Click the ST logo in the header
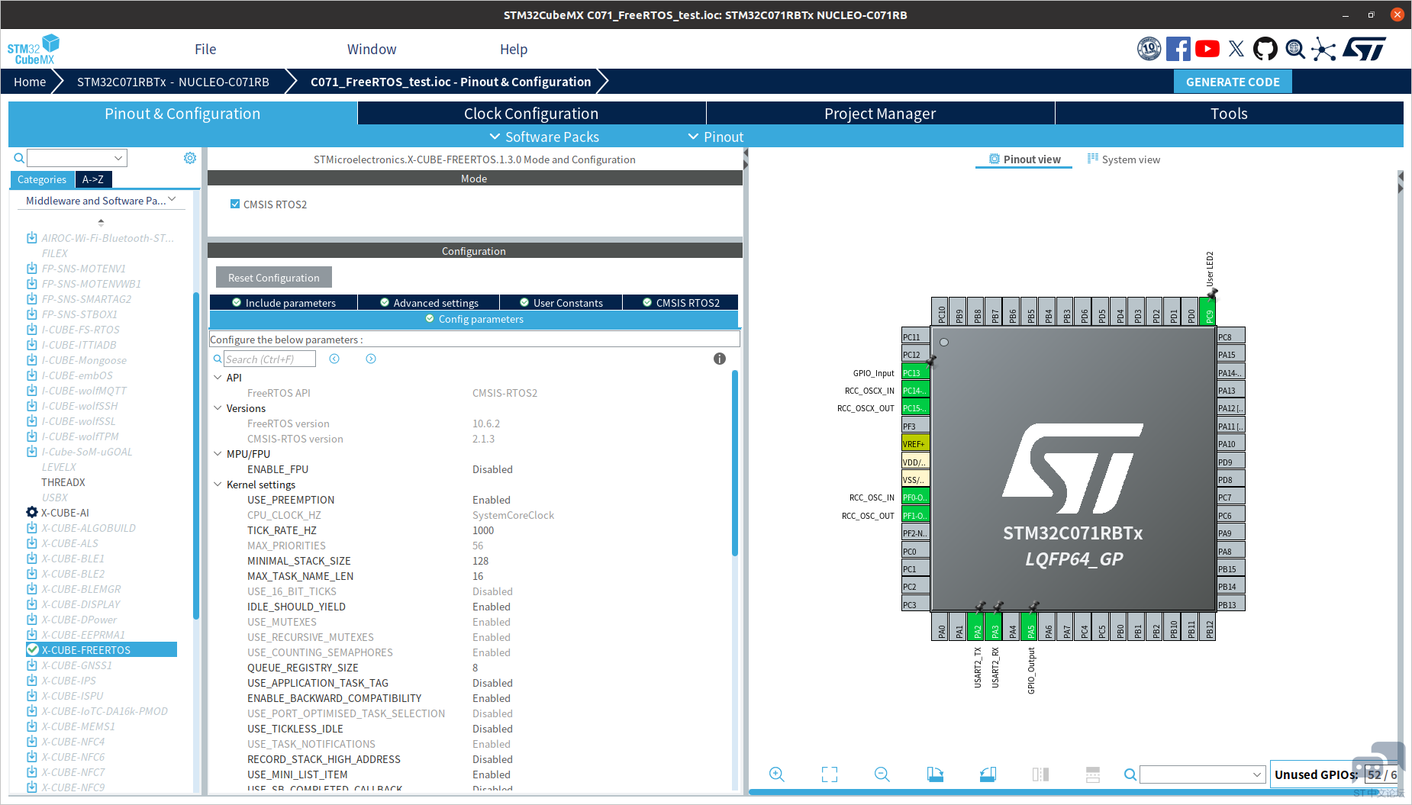The height and width of the screenshot is (805, 1412). (1365, 49)
